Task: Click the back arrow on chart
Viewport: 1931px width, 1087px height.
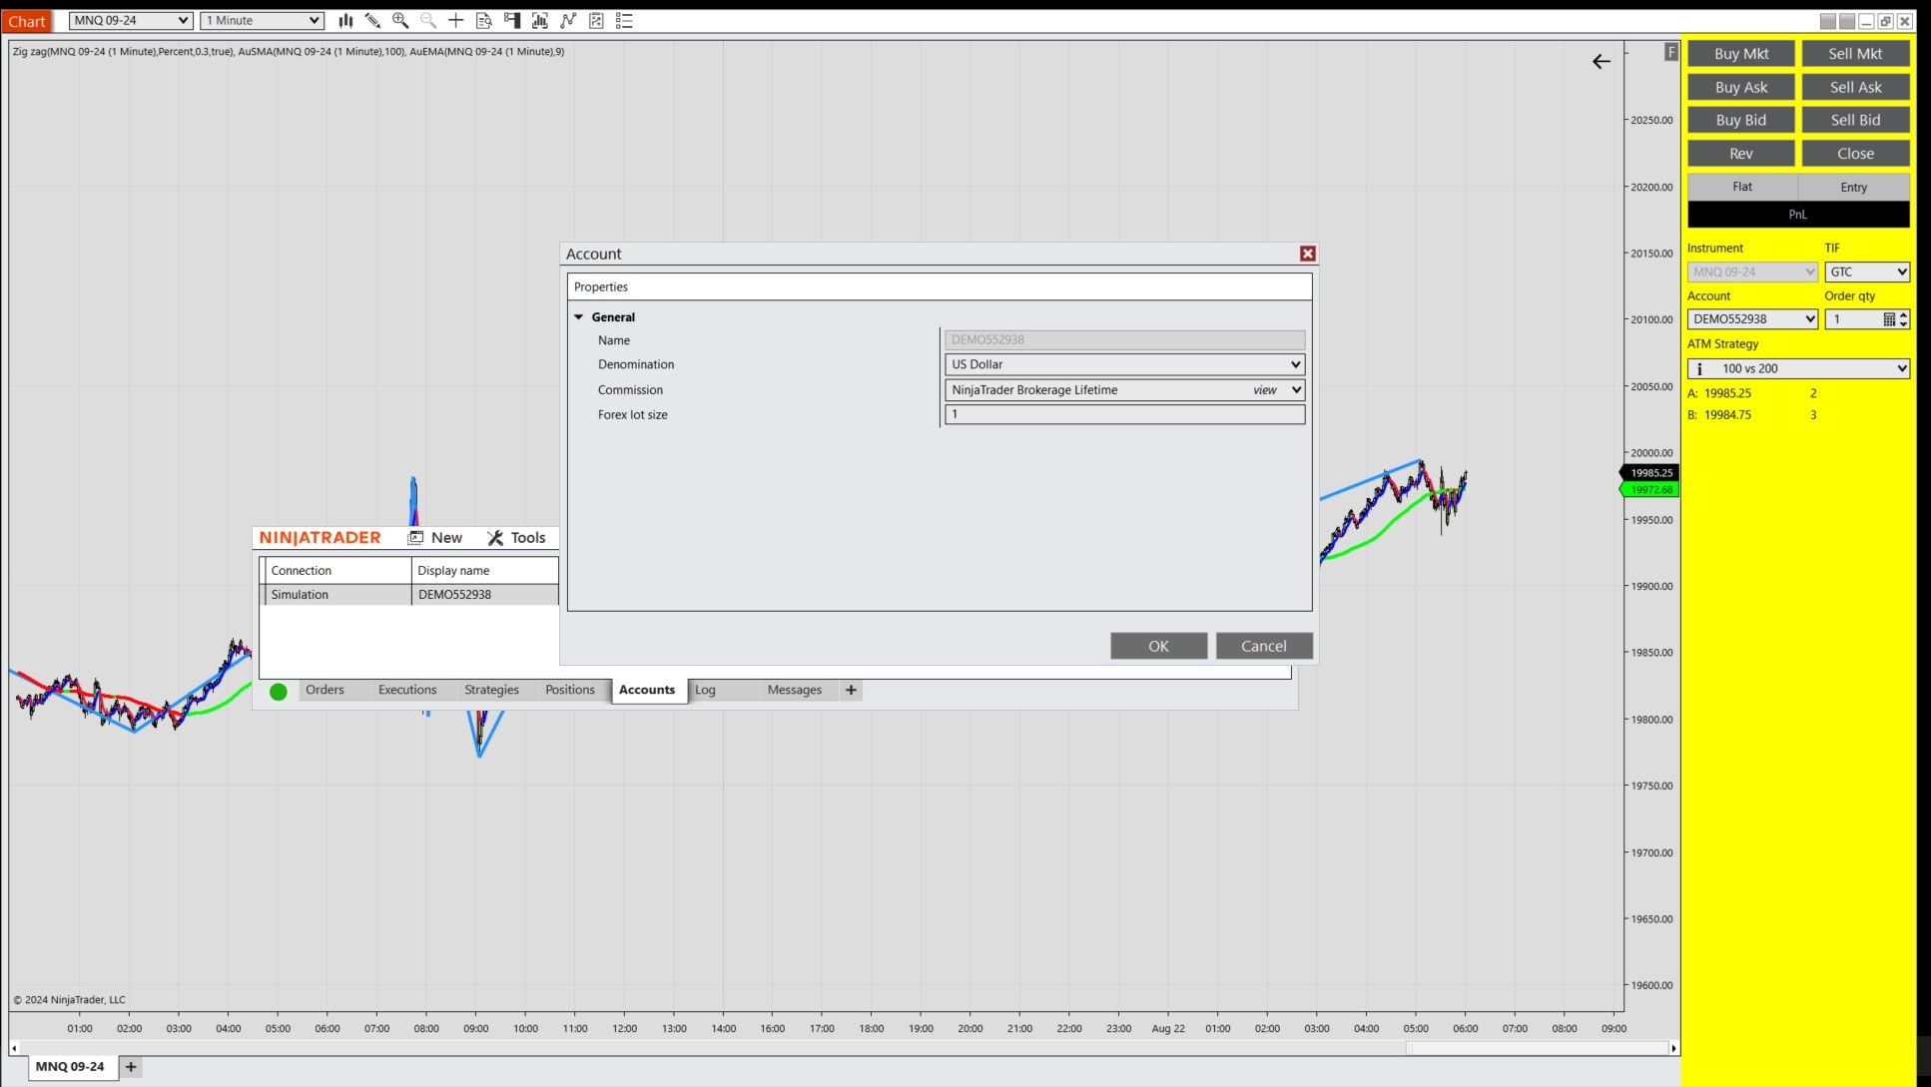Action: point(1601,62)
